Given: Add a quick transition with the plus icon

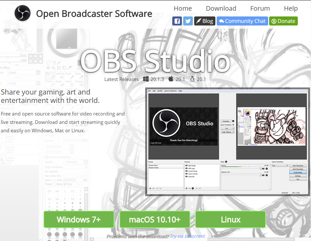Looking at the screenshot, I should [x=233, y=125].
